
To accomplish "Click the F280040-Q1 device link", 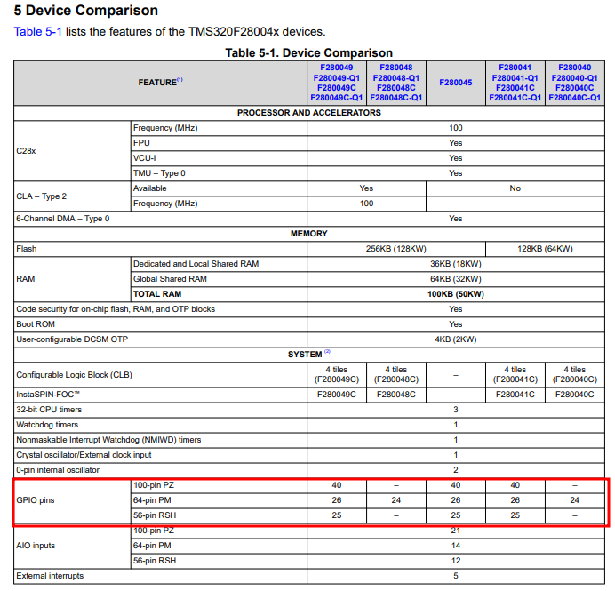I will [574, 77].
